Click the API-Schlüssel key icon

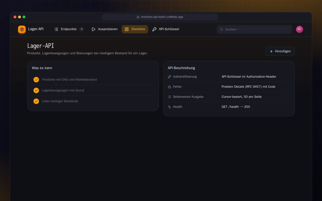tap(154, 29)
